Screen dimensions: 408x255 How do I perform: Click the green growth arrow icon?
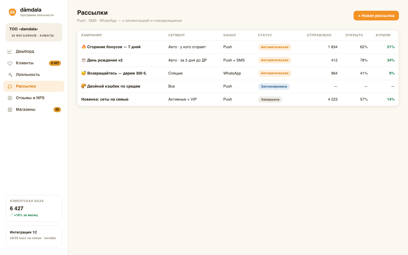click(12, 215)
